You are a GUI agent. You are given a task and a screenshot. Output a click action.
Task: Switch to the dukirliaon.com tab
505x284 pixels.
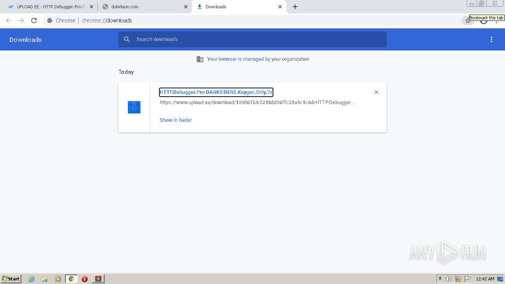[x=144, y=7]
